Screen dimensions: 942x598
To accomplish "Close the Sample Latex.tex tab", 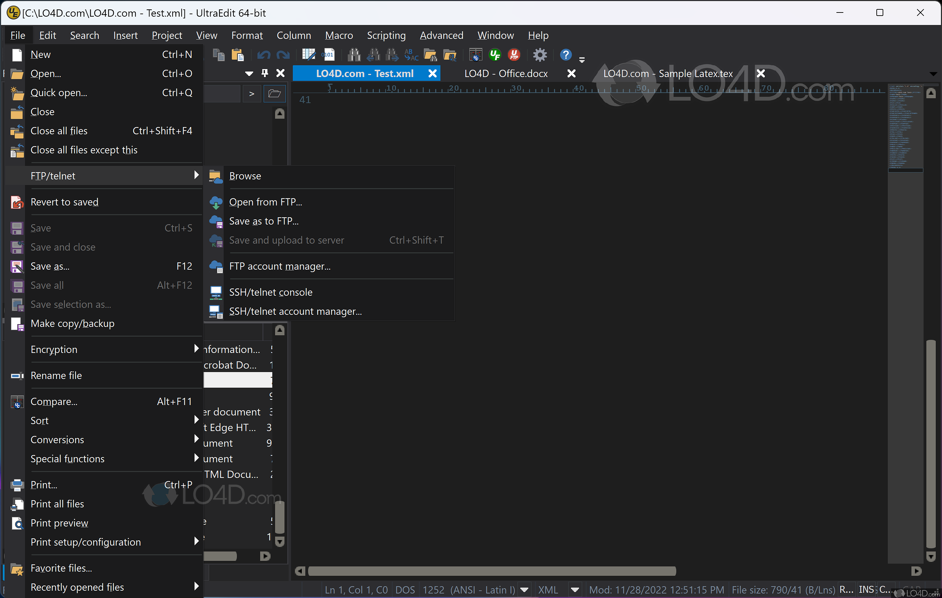I will (760, 74).
